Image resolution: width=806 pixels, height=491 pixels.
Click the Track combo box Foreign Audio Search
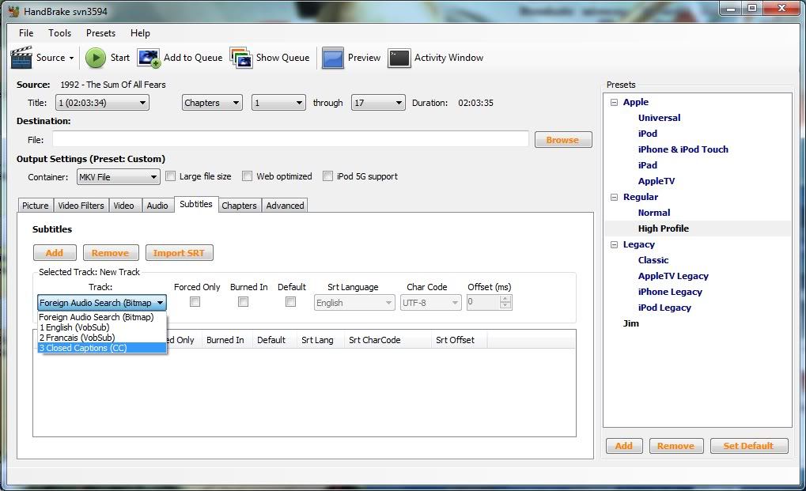(x=102, y=303)
